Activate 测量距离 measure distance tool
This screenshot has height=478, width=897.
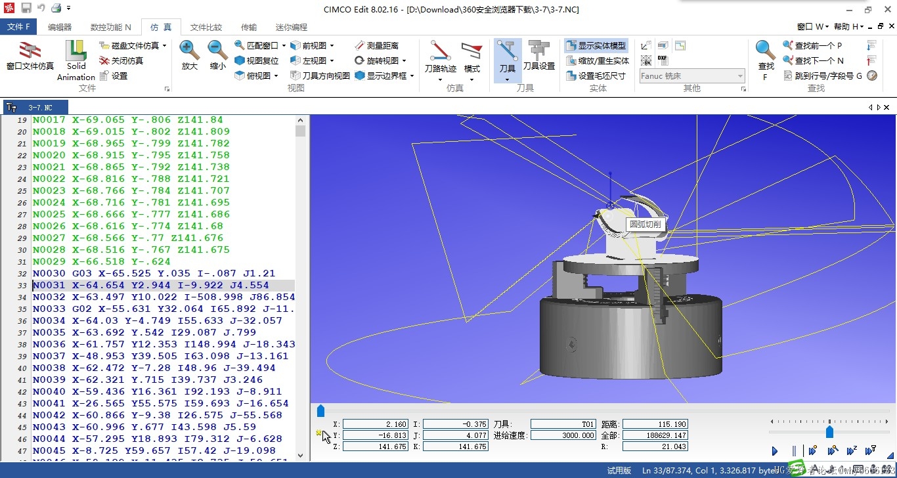pos(376,45)
